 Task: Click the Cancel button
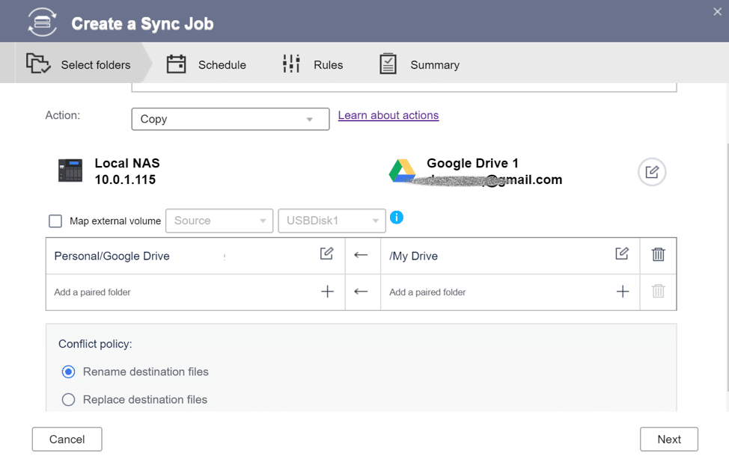[x=67, y=439]
